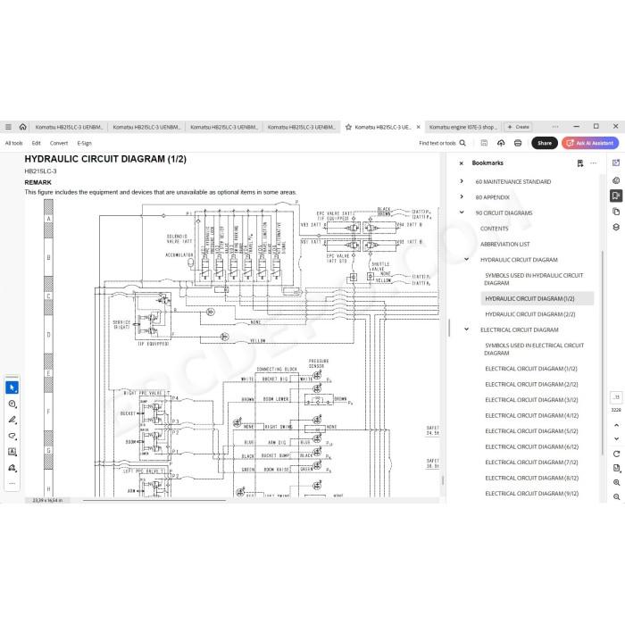Screen dimensions: 625x625
Task: Open ELECTRICAL CIRCUIT DIAGRAM (5/12) bookmark
Action: click(x=531, y=431)
